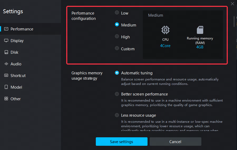Click the Model phone icon
This screenshot has width=237, height=150.
tap(6, 87)
